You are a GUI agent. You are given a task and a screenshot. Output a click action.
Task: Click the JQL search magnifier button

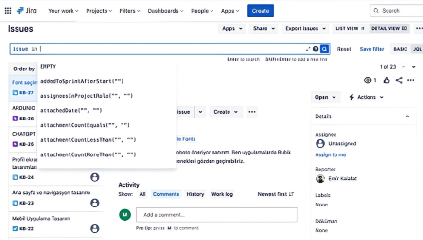coord(324,49)
